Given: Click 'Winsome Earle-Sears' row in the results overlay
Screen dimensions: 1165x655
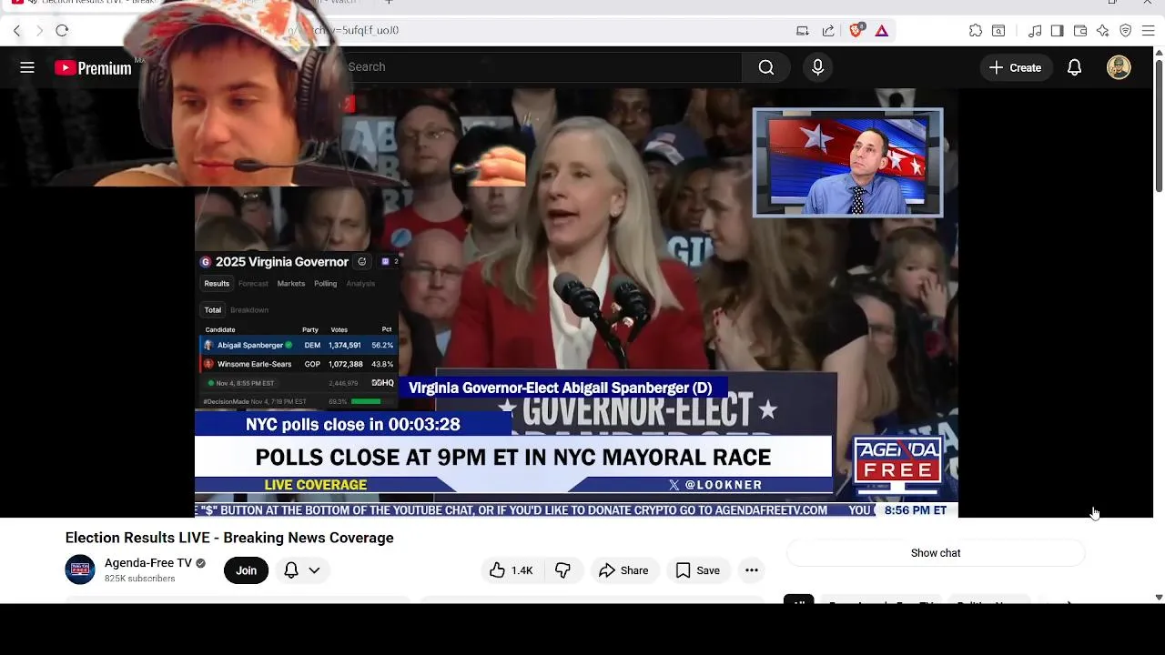Looking at the screenshot, I should click(298, 364).
